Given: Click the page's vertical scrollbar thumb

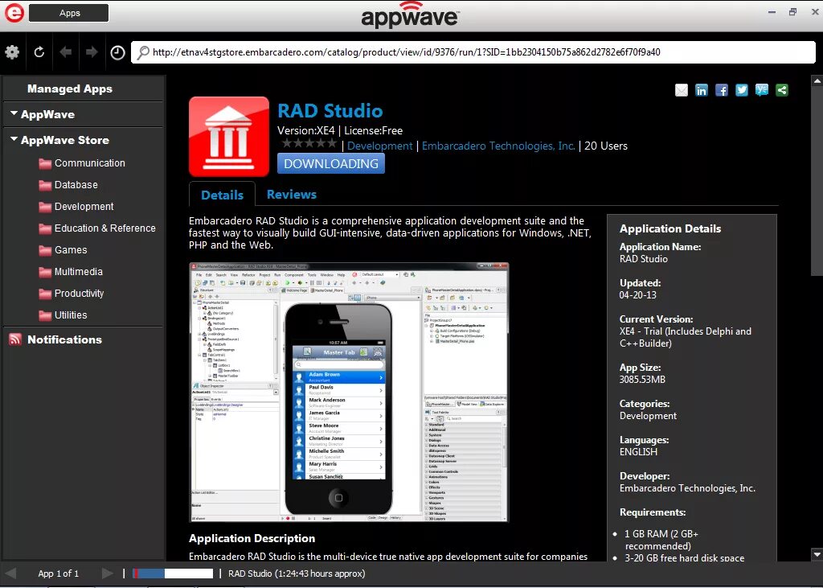Looking at the screenshot, I should 817,181.
